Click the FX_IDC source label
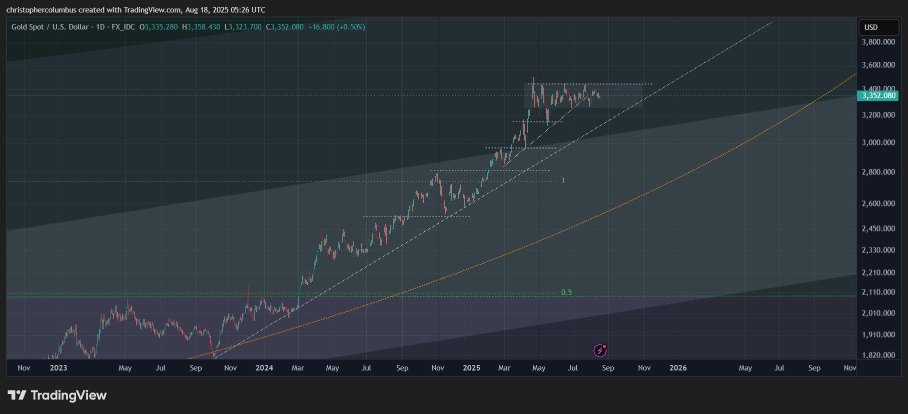Image resolution: width=908 pixels, height=414 pixels. pyautogui.click(x=123, y=27)
